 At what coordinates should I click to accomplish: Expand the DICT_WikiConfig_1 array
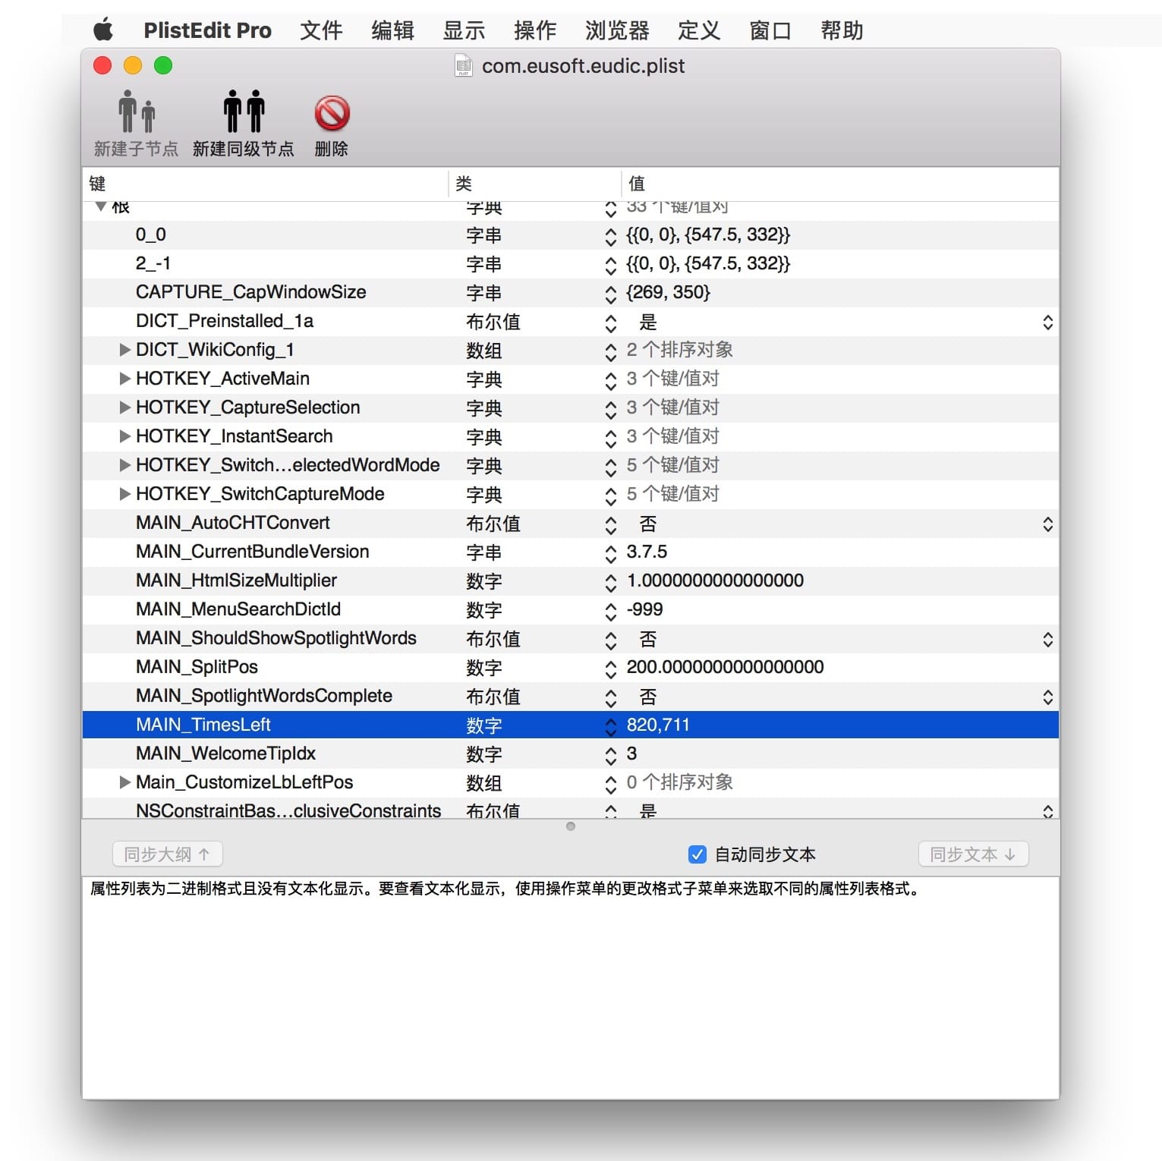124,350
